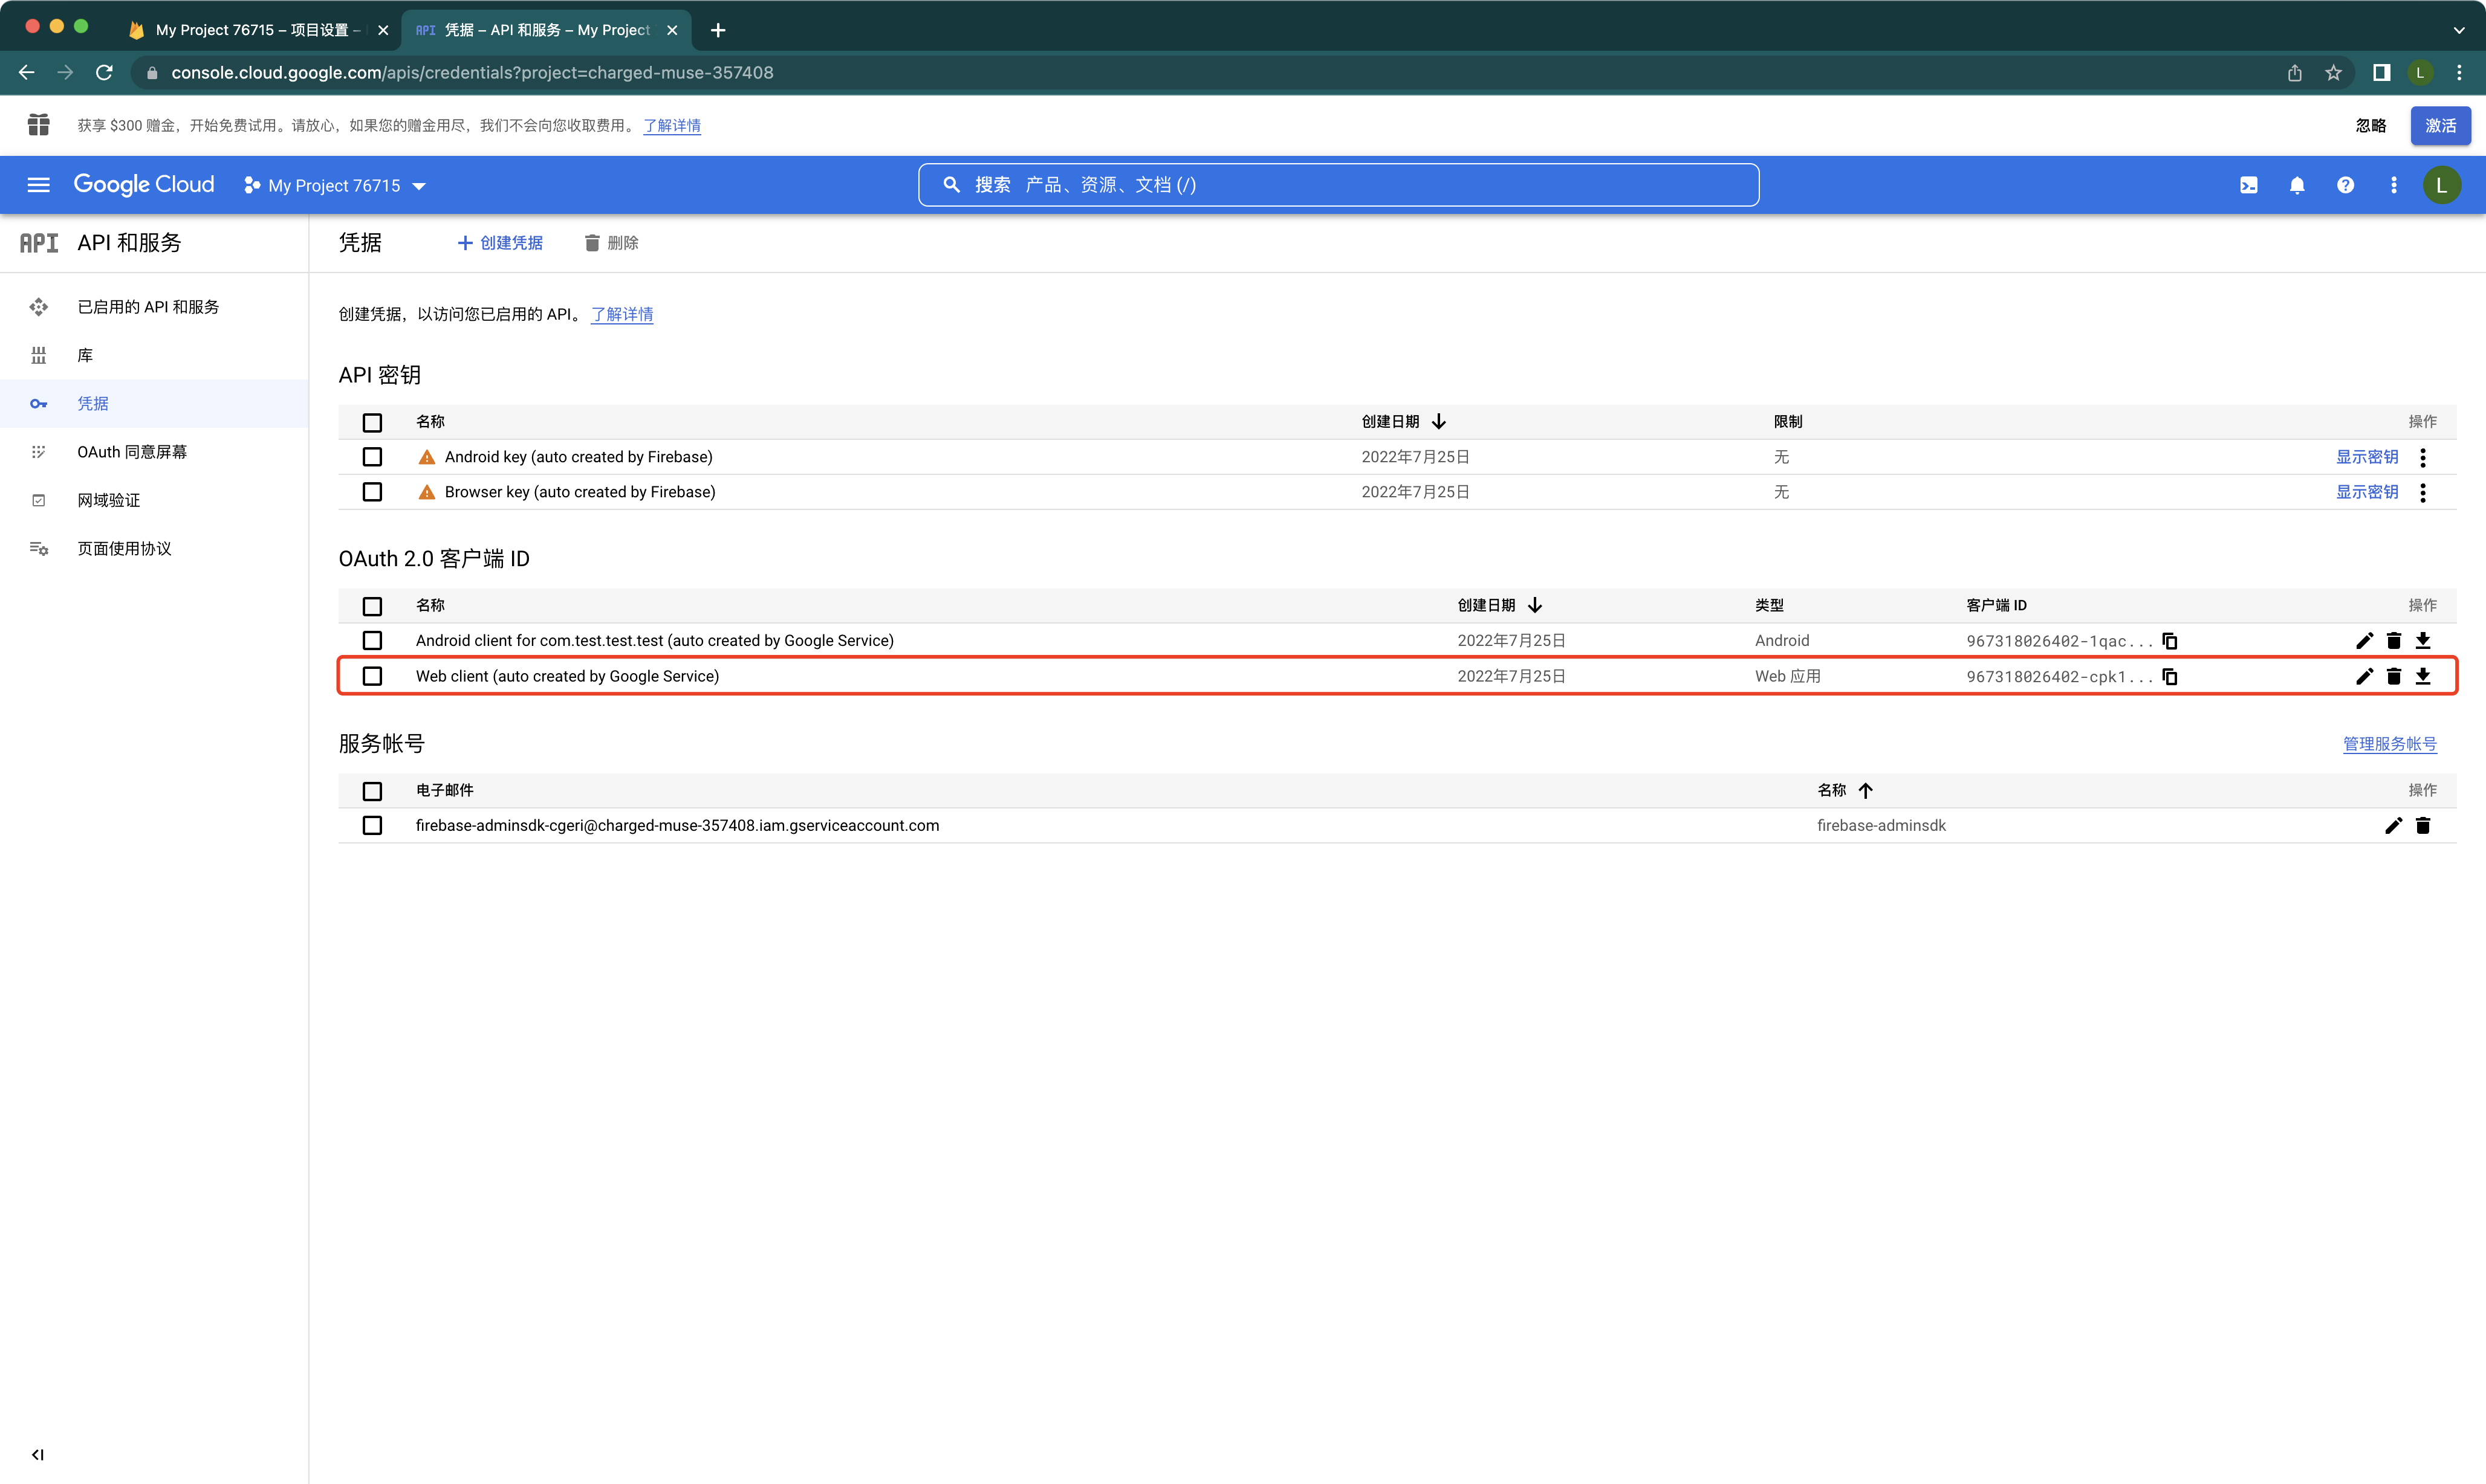This screenshot has height=1484, width=2486.
Task: Delete the Android OAuth client
Action: [2393, 641]
